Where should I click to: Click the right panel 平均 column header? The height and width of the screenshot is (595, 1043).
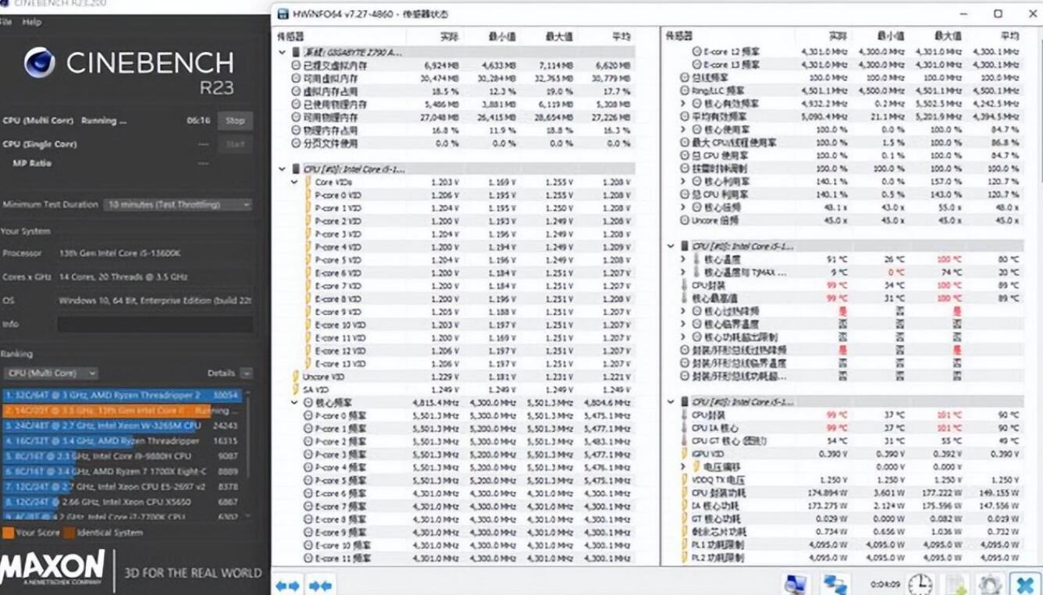click(1009, 37)
